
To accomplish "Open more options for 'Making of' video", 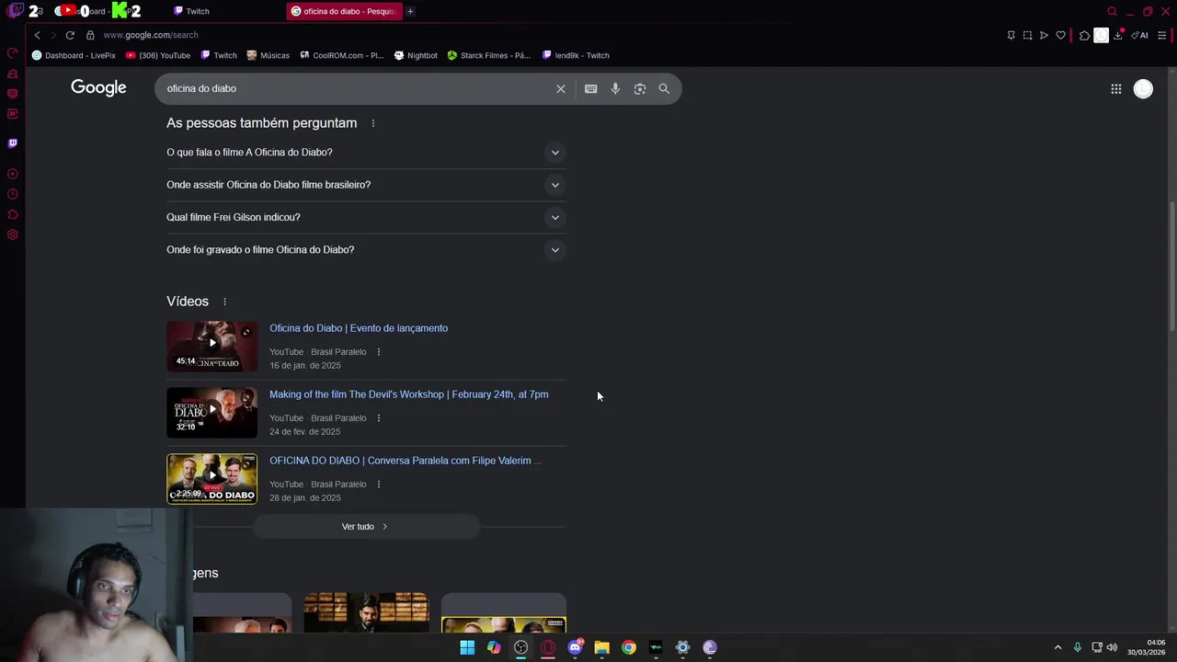I will [x=378, y=418].
